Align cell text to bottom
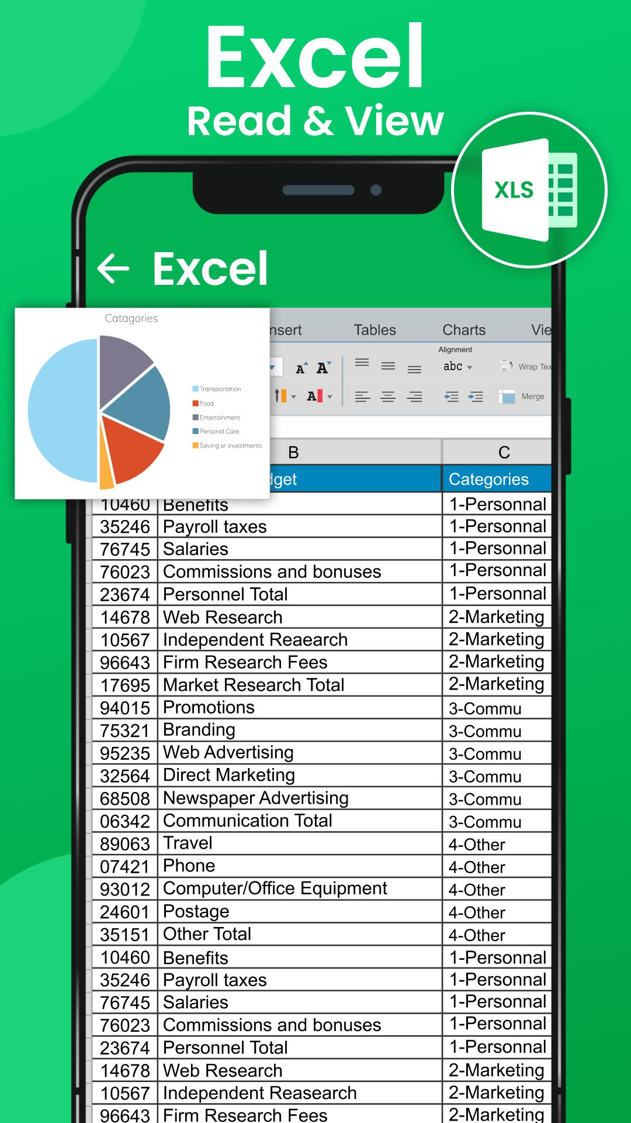The height and width of the screenshot is (1123, 631). (414, 369)
